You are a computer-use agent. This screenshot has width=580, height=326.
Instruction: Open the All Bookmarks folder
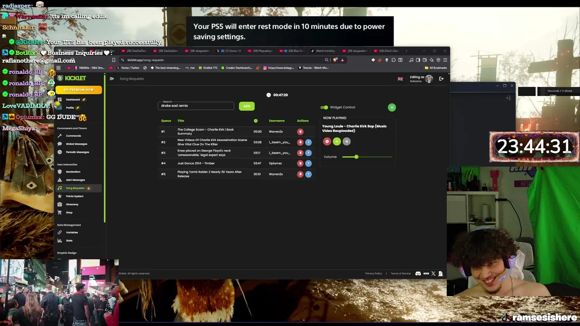[435, 68]
